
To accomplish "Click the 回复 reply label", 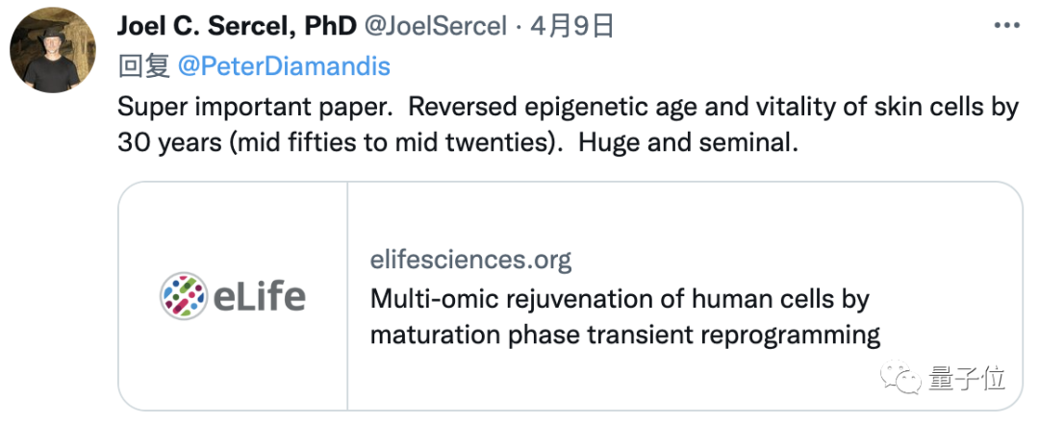I will (x=143, y=65).
